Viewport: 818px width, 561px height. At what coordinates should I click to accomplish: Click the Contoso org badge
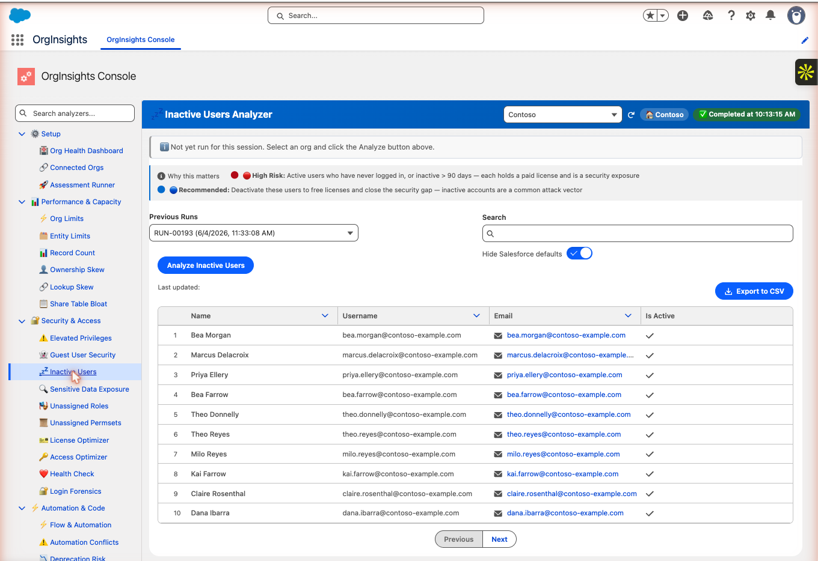(x=665, y=115)
